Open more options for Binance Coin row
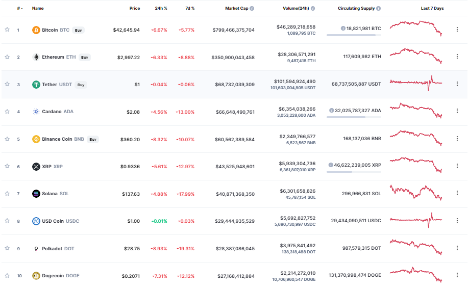 (457, 138)
